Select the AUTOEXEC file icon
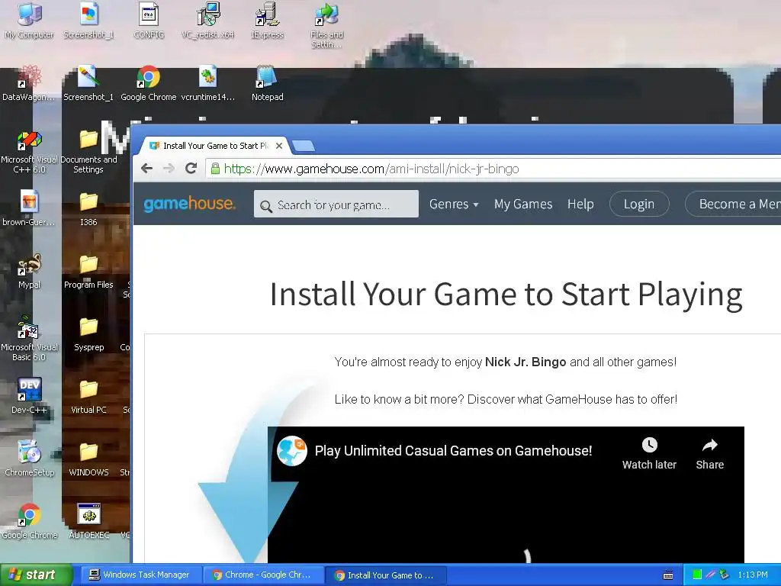Viewport: 781px width, 586px height. (88, 521)
